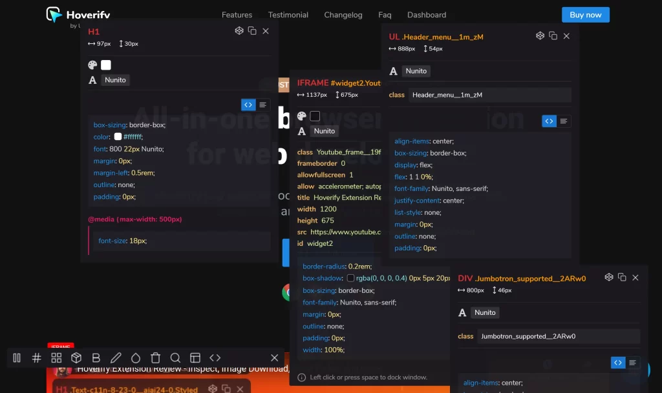This screenshot has height=393, width=662.
Task: Close the bottom Hoverify toolbar
Action: [274, 358]
